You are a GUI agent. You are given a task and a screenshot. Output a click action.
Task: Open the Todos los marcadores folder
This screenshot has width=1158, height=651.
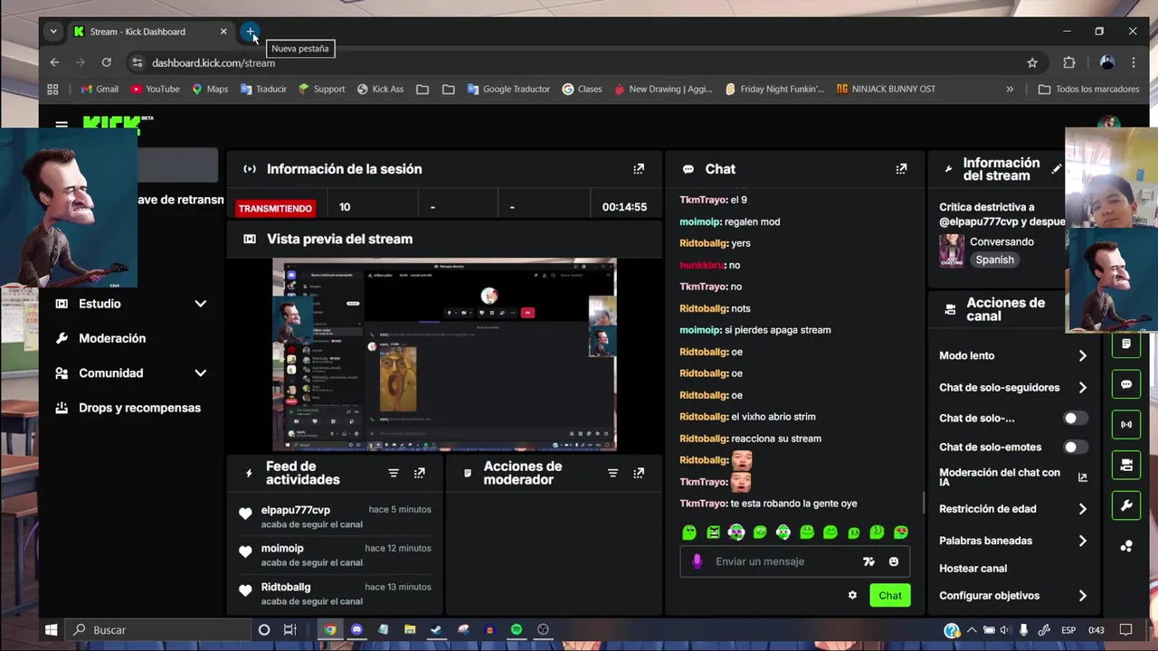coord(1088,89)
